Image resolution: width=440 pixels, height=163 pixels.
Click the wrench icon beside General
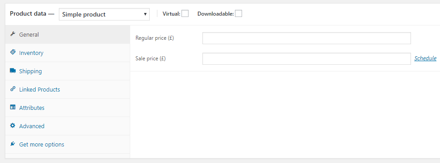coord(12,34)
